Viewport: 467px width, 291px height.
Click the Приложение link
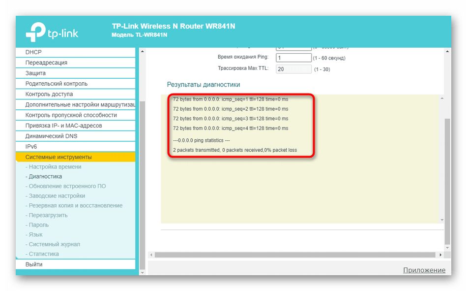pos(424,270)
